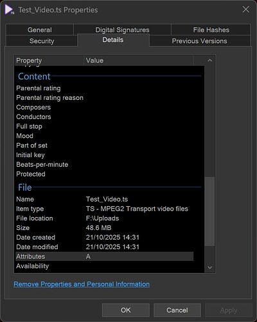Click the Value column header
Viewport: 257px width, 322px height.
139,61
